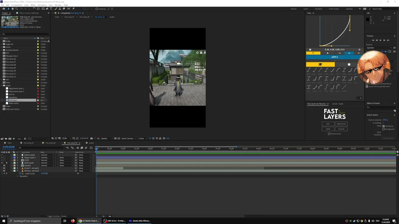Open the viewer resolution Quarter dropdown
399x224 pixels.
pos(107,138)
